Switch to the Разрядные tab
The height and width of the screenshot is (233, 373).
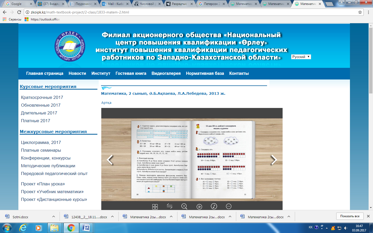[180, 4]
